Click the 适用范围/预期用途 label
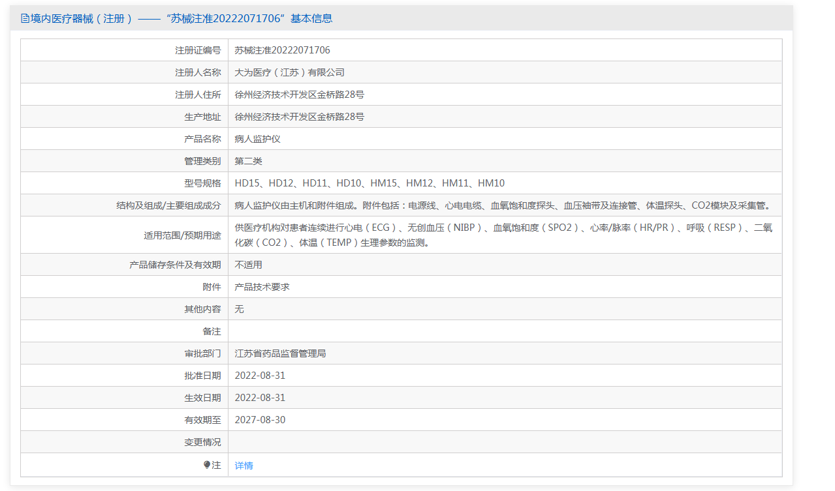This screenshot has width=835, height=491. pyautogui.click(x=182, y=235)
